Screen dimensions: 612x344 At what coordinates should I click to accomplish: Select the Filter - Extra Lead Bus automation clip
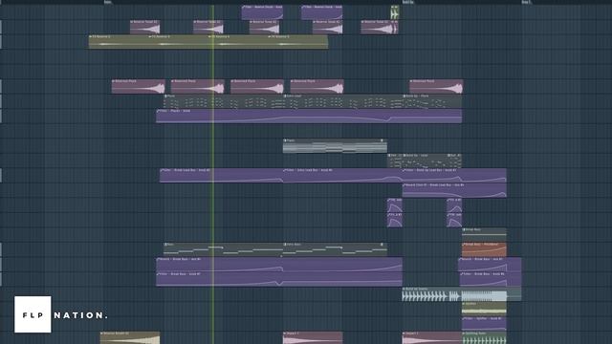342,176
